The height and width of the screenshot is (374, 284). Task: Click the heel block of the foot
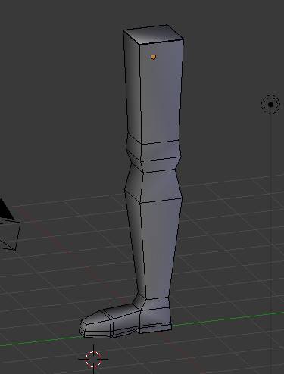[155, 319]
